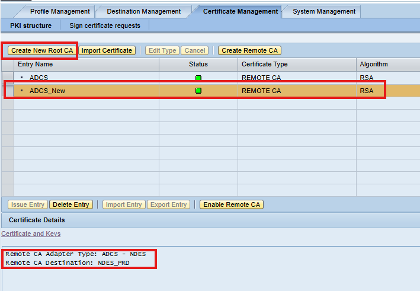Open Sign certificate requests subtab
Viewport: 420px width, 291px height.
105,25
